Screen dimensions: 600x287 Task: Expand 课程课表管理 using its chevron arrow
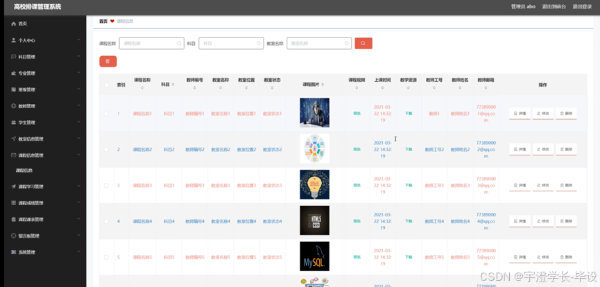(78, 219)
